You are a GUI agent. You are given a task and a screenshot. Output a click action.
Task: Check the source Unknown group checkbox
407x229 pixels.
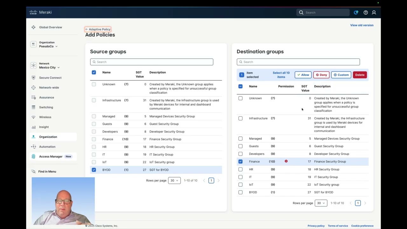[x=94, y=84]
